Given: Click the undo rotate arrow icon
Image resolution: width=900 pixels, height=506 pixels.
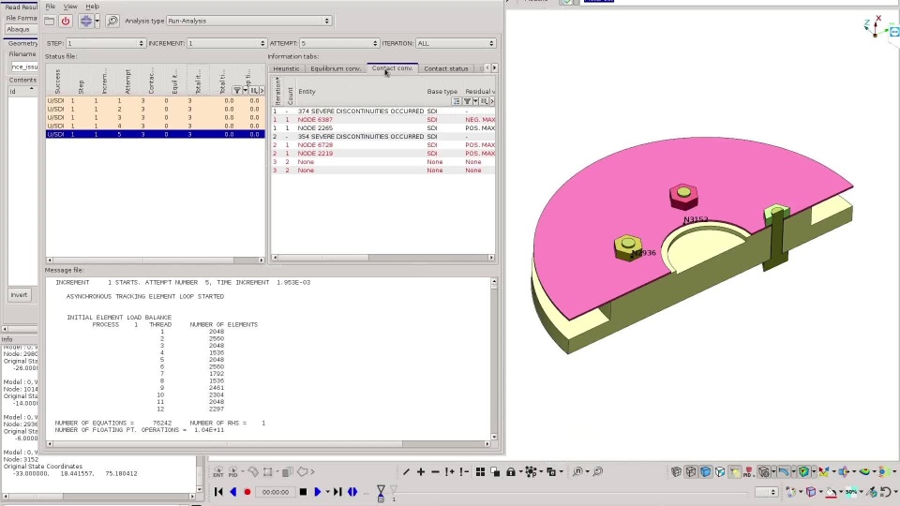Looking at the screenshot, I should (886, 492).
